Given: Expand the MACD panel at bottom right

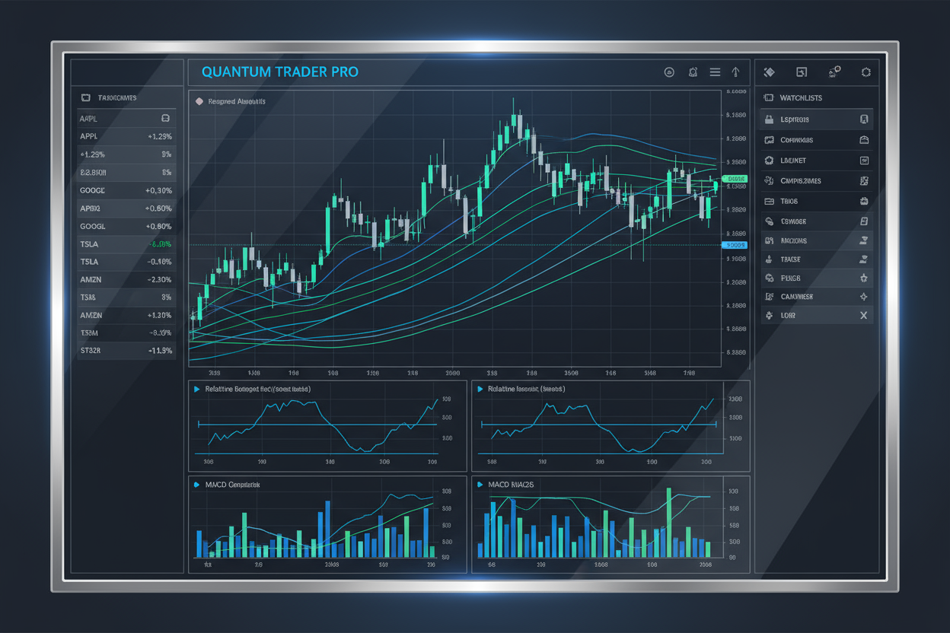Looking at the screenshot, I should click(480, 485).
